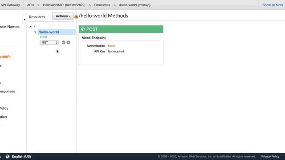
Task: Click the Not required API Key value
Action: 116,52
